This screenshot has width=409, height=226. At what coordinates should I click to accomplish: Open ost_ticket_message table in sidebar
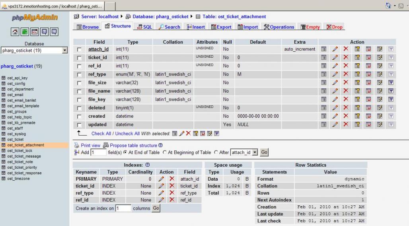[x=24, y=156]
